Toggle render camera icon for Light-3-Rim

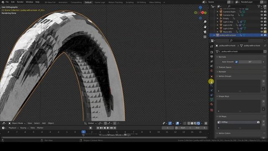tap(265, 29)
